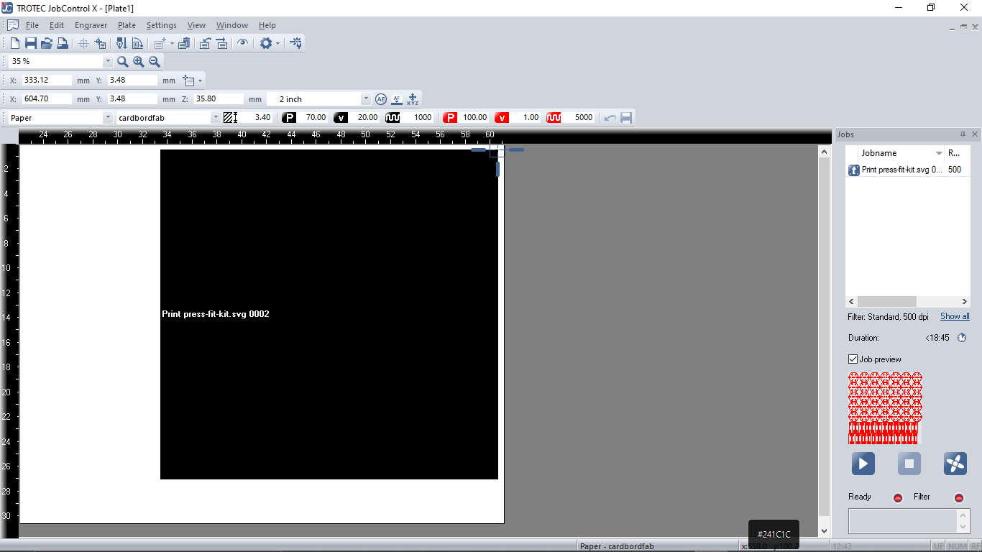The image size is (982, 552).
Task: Open the Edit menu
Action: (57, 25)
